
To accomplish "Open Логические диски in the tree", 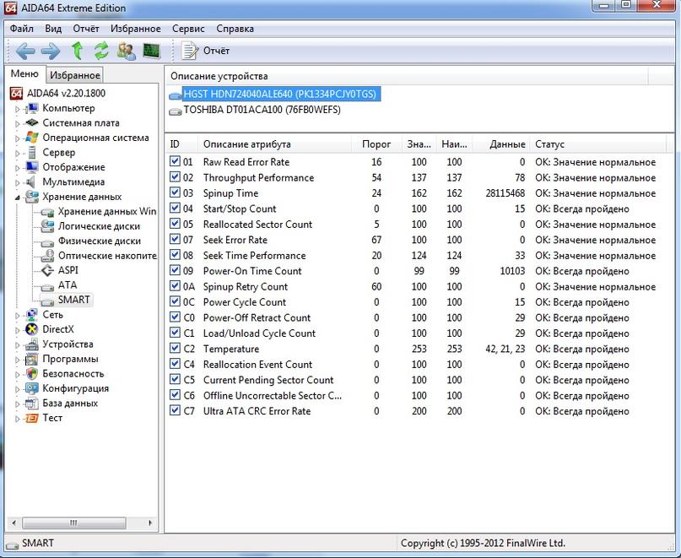I will coord(99,226).
